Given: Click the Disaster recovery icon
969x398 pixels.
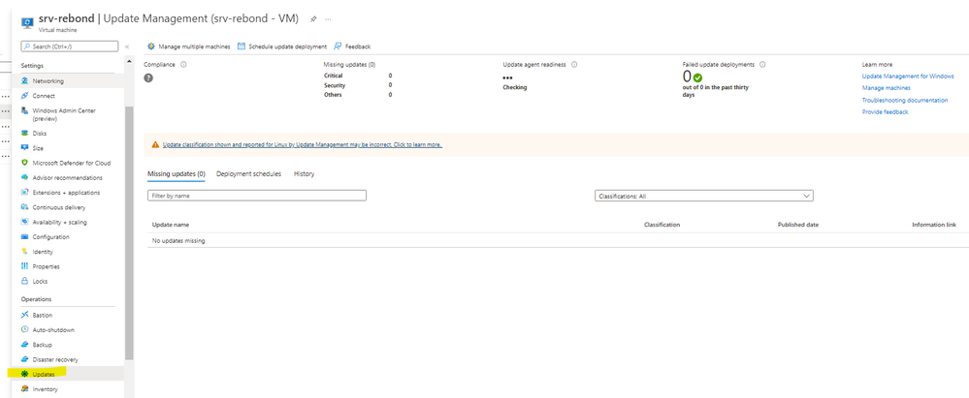Looking at the screenshot, I should point(24,359).
